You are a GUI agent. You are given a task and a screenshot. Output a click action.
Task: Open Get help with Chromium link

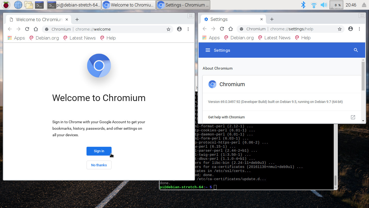point(282,117)
